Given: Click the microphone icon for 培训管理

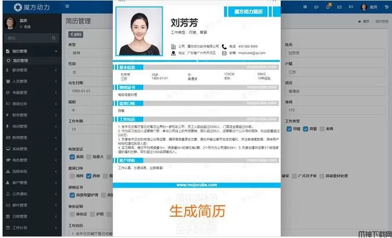Looking at the screenshot, I should pos(7,126).
